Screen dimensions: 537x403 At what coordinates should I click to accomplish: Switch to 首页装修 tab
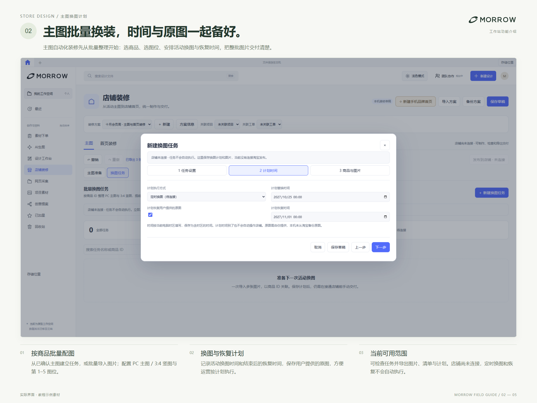(109, 143)
